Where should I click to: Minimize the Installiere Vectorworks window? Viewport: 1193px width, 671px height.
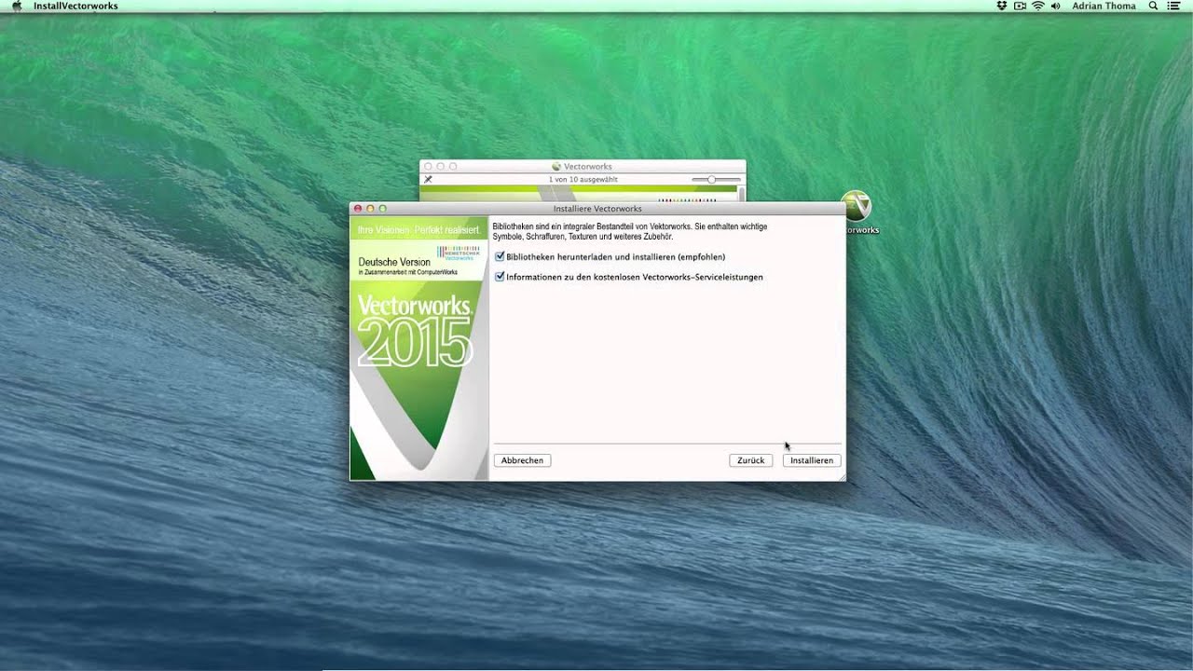tap(370, 209)
